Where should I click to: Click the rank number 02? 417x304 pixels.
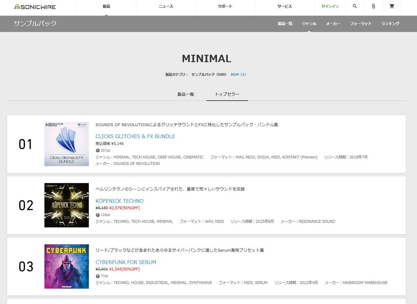click(x=26, y=205)
